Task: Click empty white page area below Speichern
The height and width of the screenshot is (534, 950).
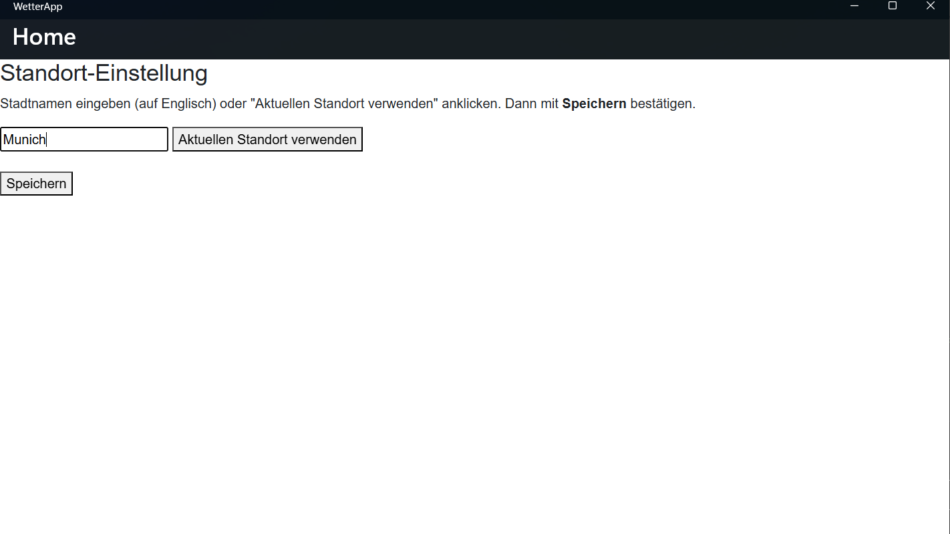Action: pos(468,360)
